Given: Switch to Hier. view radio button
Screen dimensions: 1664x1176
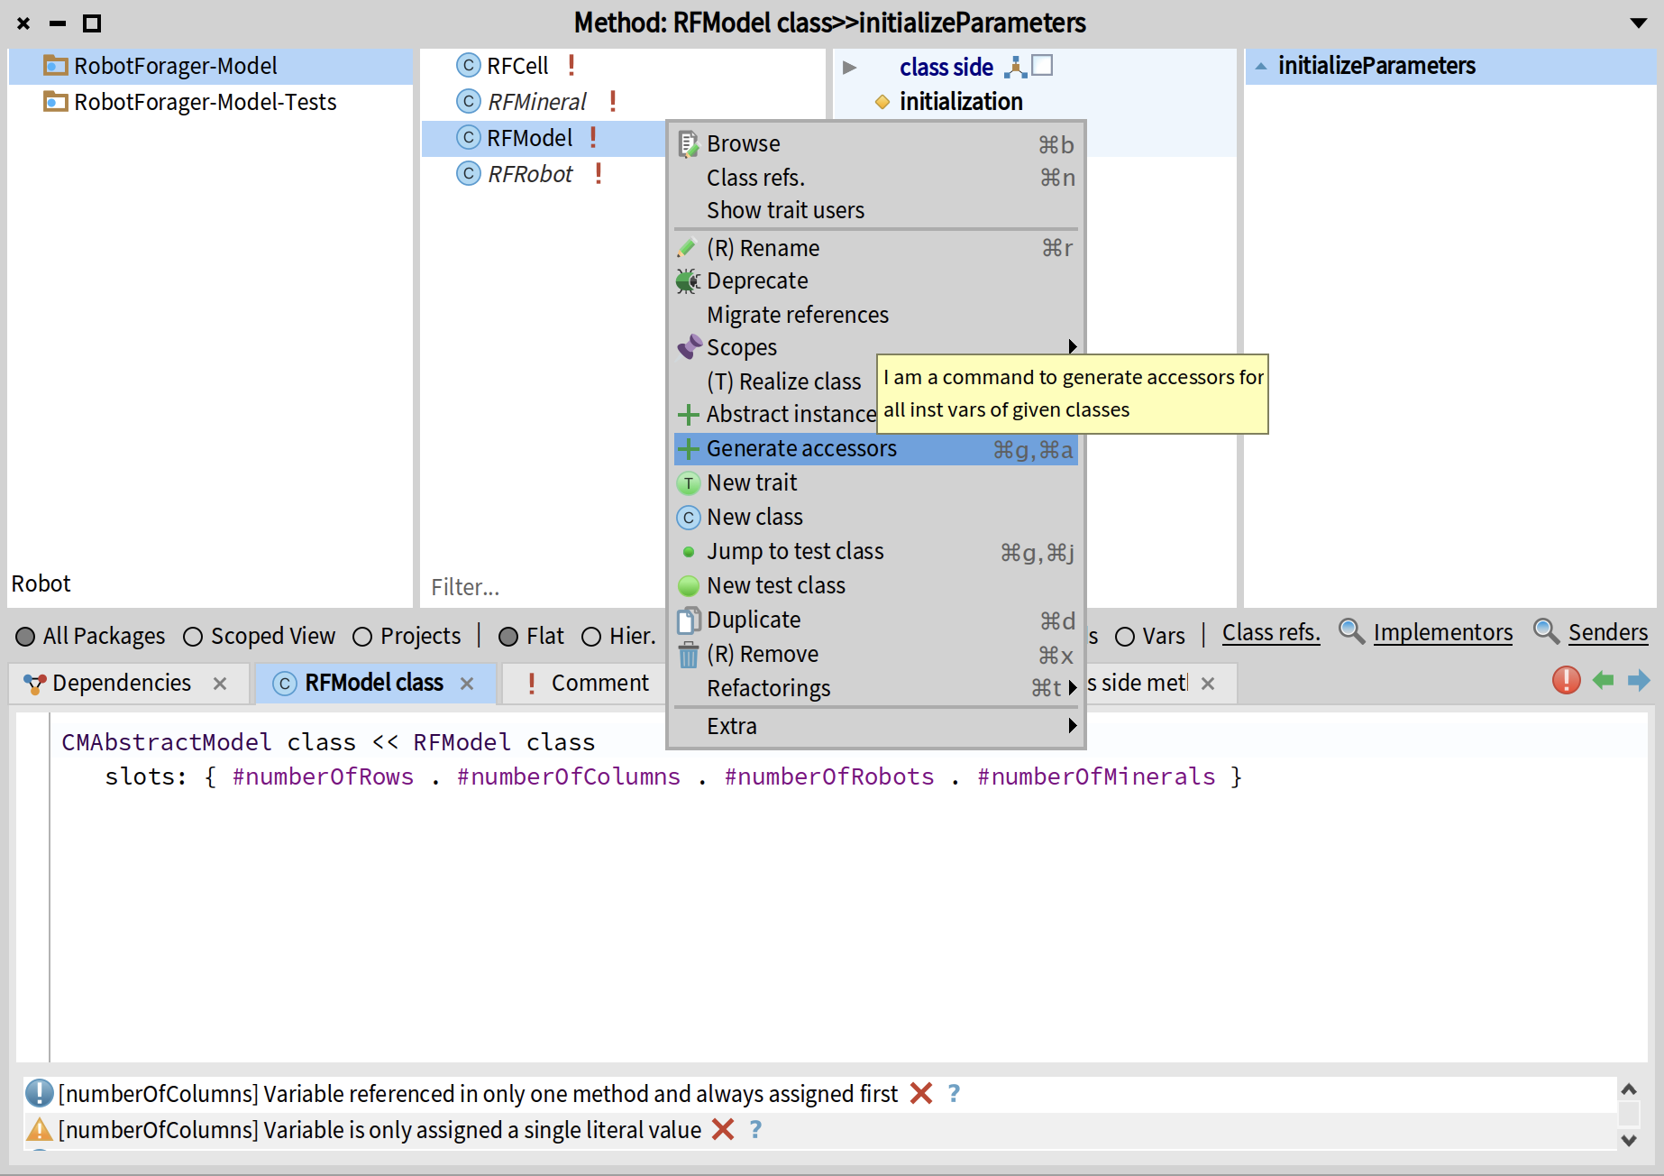Looking at the screenshot, I should pos(591,637).
